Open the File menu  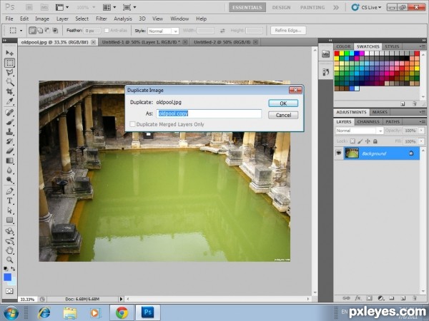click(9, 19)
